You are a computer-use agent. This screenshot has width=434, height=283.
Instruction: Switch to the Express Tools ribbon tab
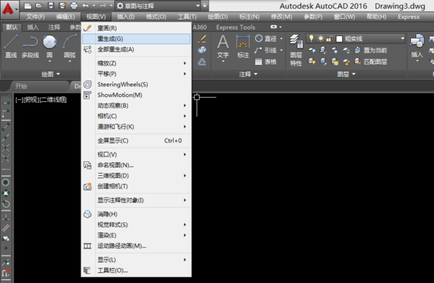coord(236,27)
